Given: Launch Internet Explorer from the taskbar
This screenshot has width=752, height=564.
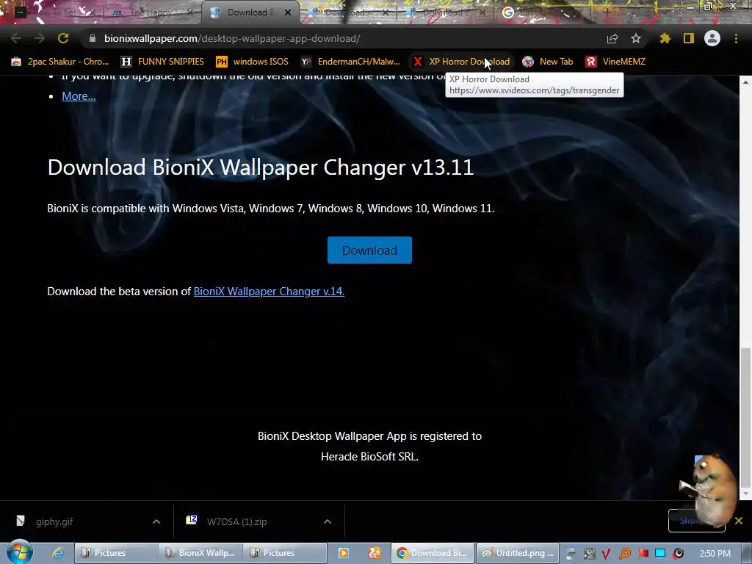Looking at the screenshot, I should [58, 553].
